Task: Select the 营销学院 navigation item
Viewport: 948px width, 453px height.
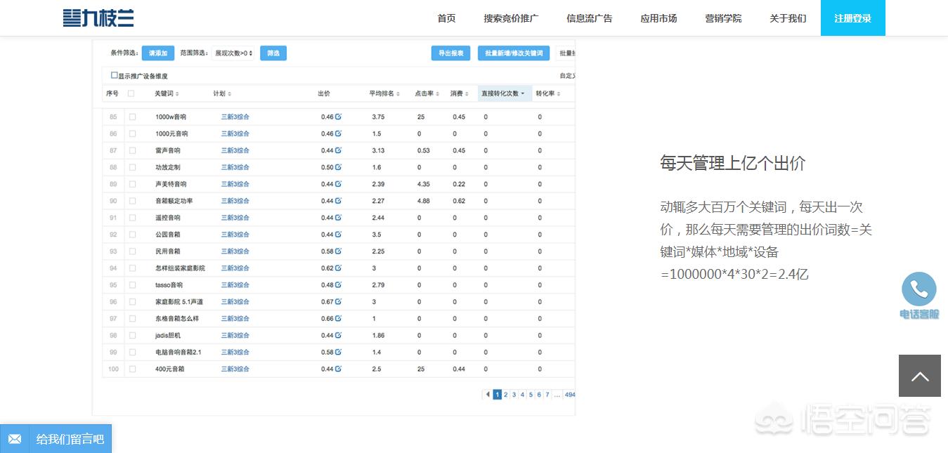Action: pos(723,18)
